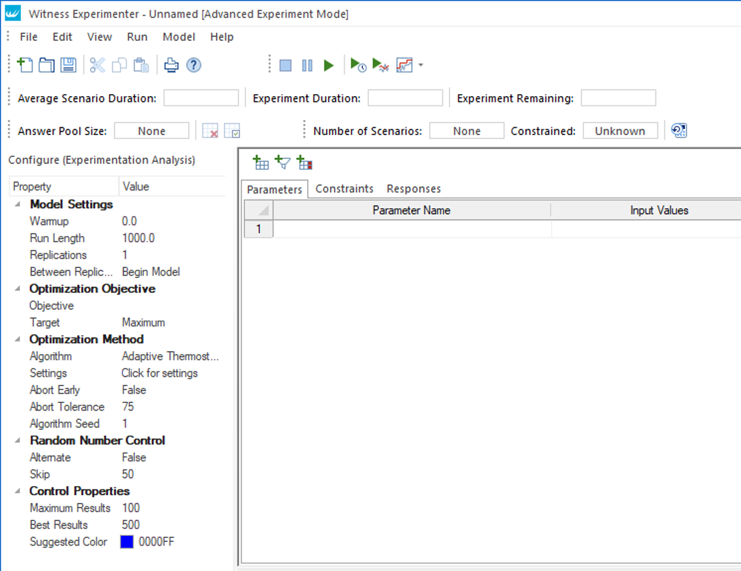Open the Model menu
The height and width of the screenshot is (571, 741).
179,37
